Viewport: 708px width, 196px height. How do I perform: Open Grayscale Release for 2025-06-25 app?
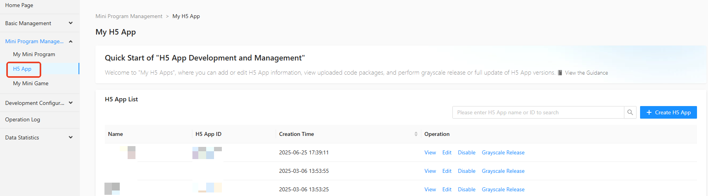[x=503, y=152]
